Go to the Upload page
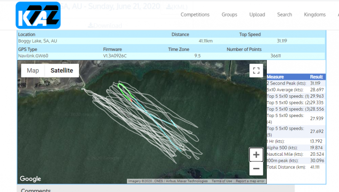This screenshot has height=192, width=339. tap(257, 15)
